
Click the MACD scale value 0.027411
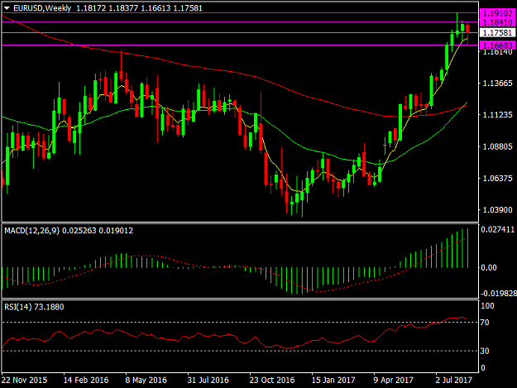point(498,229)
